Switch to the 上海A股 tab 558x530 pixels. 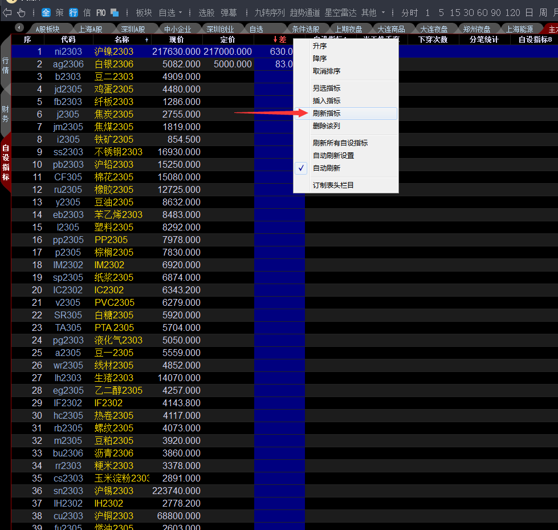click(90, 29)
